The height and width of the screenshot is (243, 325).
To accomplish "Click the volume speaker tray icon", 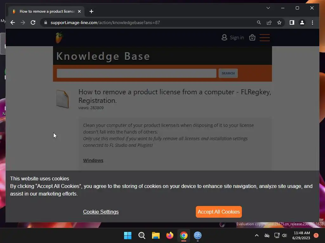I will pyautogui.click(x=284, y=235).
